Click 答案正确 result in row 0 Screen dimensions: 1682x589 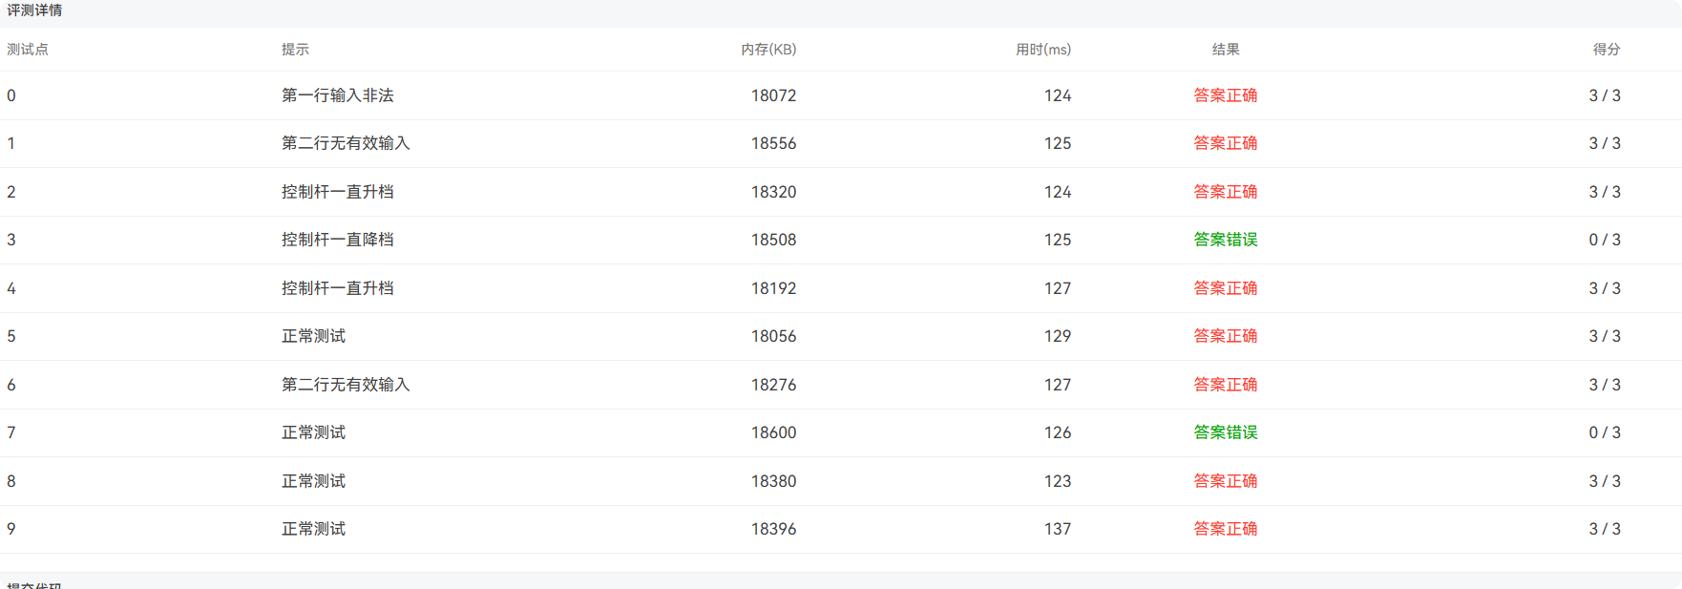point(1226,95)
